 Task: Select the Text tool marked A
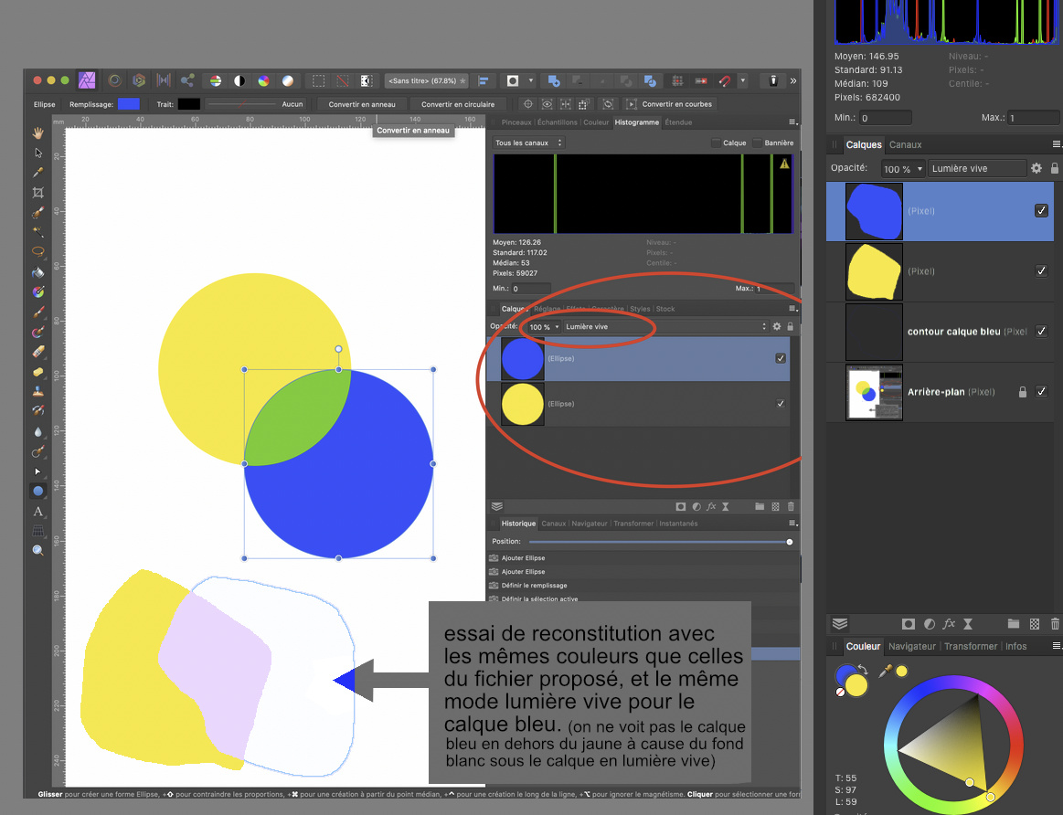click(x=38, y=512)
